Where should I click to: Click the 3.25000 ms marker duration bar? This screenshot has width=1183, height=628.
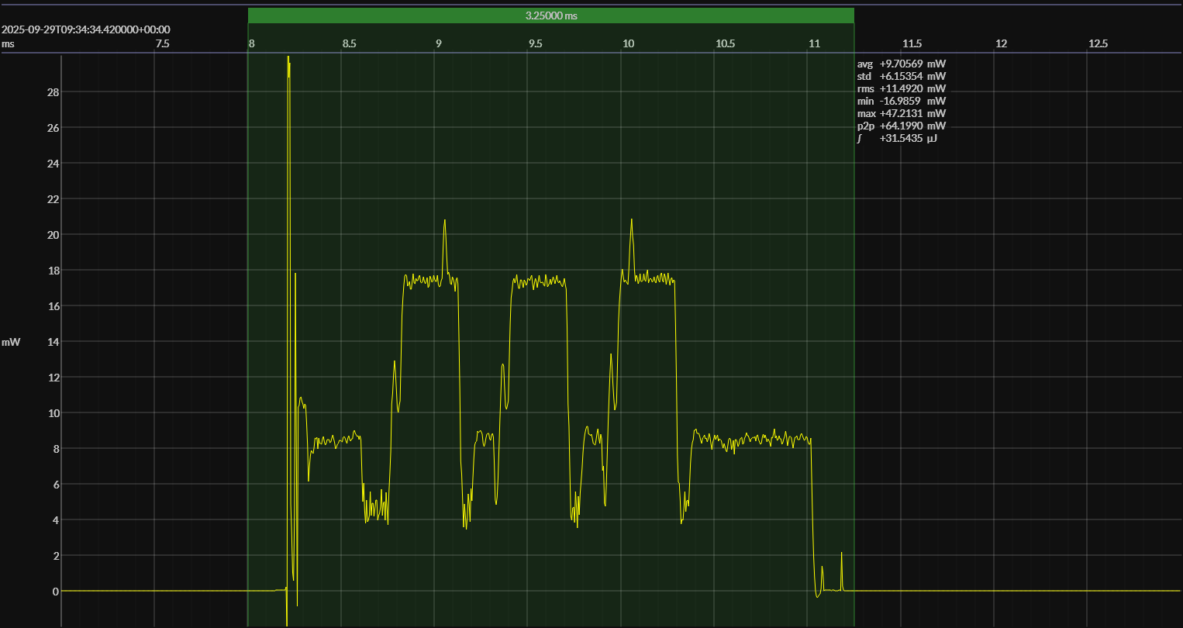[550, 16]
